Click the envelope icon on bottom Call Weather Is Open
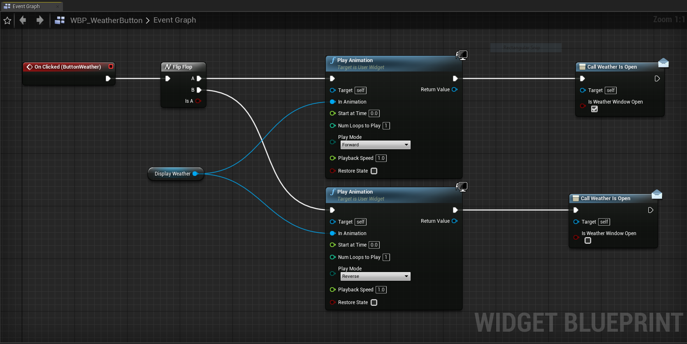 pos(657,194)
